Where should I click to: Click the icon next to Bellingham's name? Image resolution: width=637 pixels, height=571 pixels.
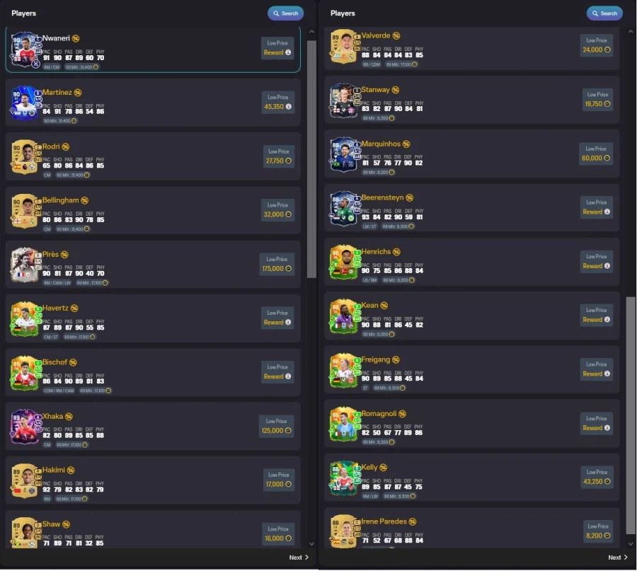[x=84, y=201]
